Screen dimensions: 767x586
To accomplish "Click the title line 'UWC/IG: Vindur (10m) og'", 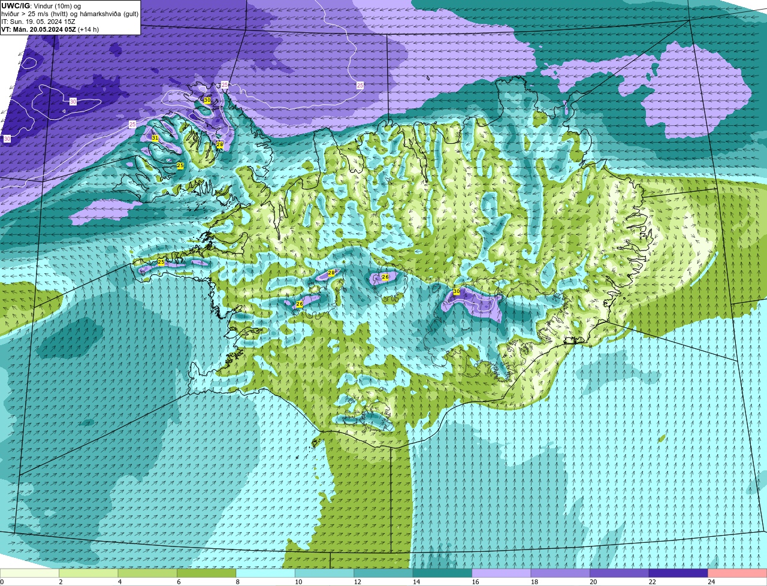I will pos(41,5).
